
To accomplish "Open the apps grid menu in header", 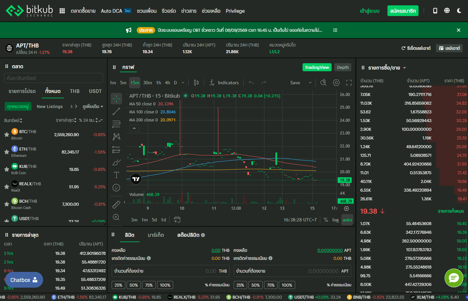I will click(62, 11).
